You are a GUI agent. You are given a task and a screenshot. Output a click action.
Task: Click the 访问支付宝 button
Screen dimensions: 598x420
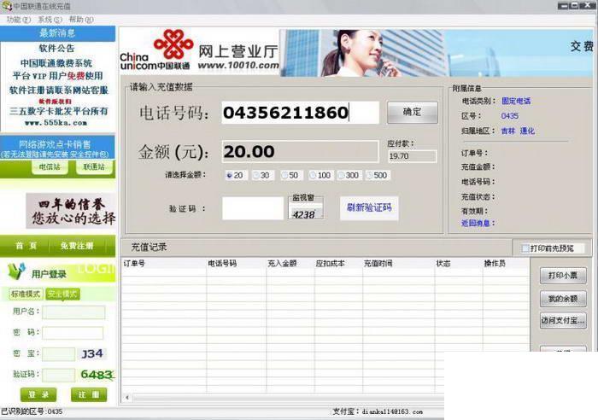pos(563,320)
